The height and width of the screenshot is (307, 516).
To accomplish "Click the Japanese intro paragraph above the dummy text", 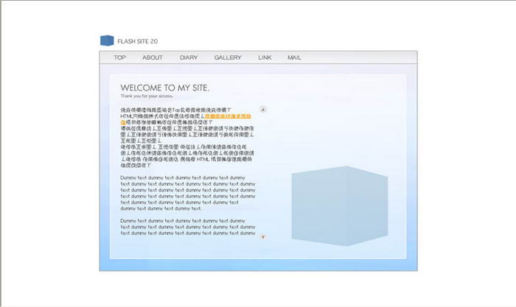I will click(188, 140).
